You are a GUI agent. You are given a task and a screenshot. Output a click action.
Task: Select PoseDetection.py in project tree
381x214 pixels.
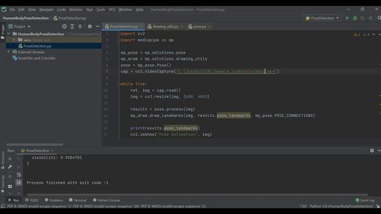[x=37, y=46]
